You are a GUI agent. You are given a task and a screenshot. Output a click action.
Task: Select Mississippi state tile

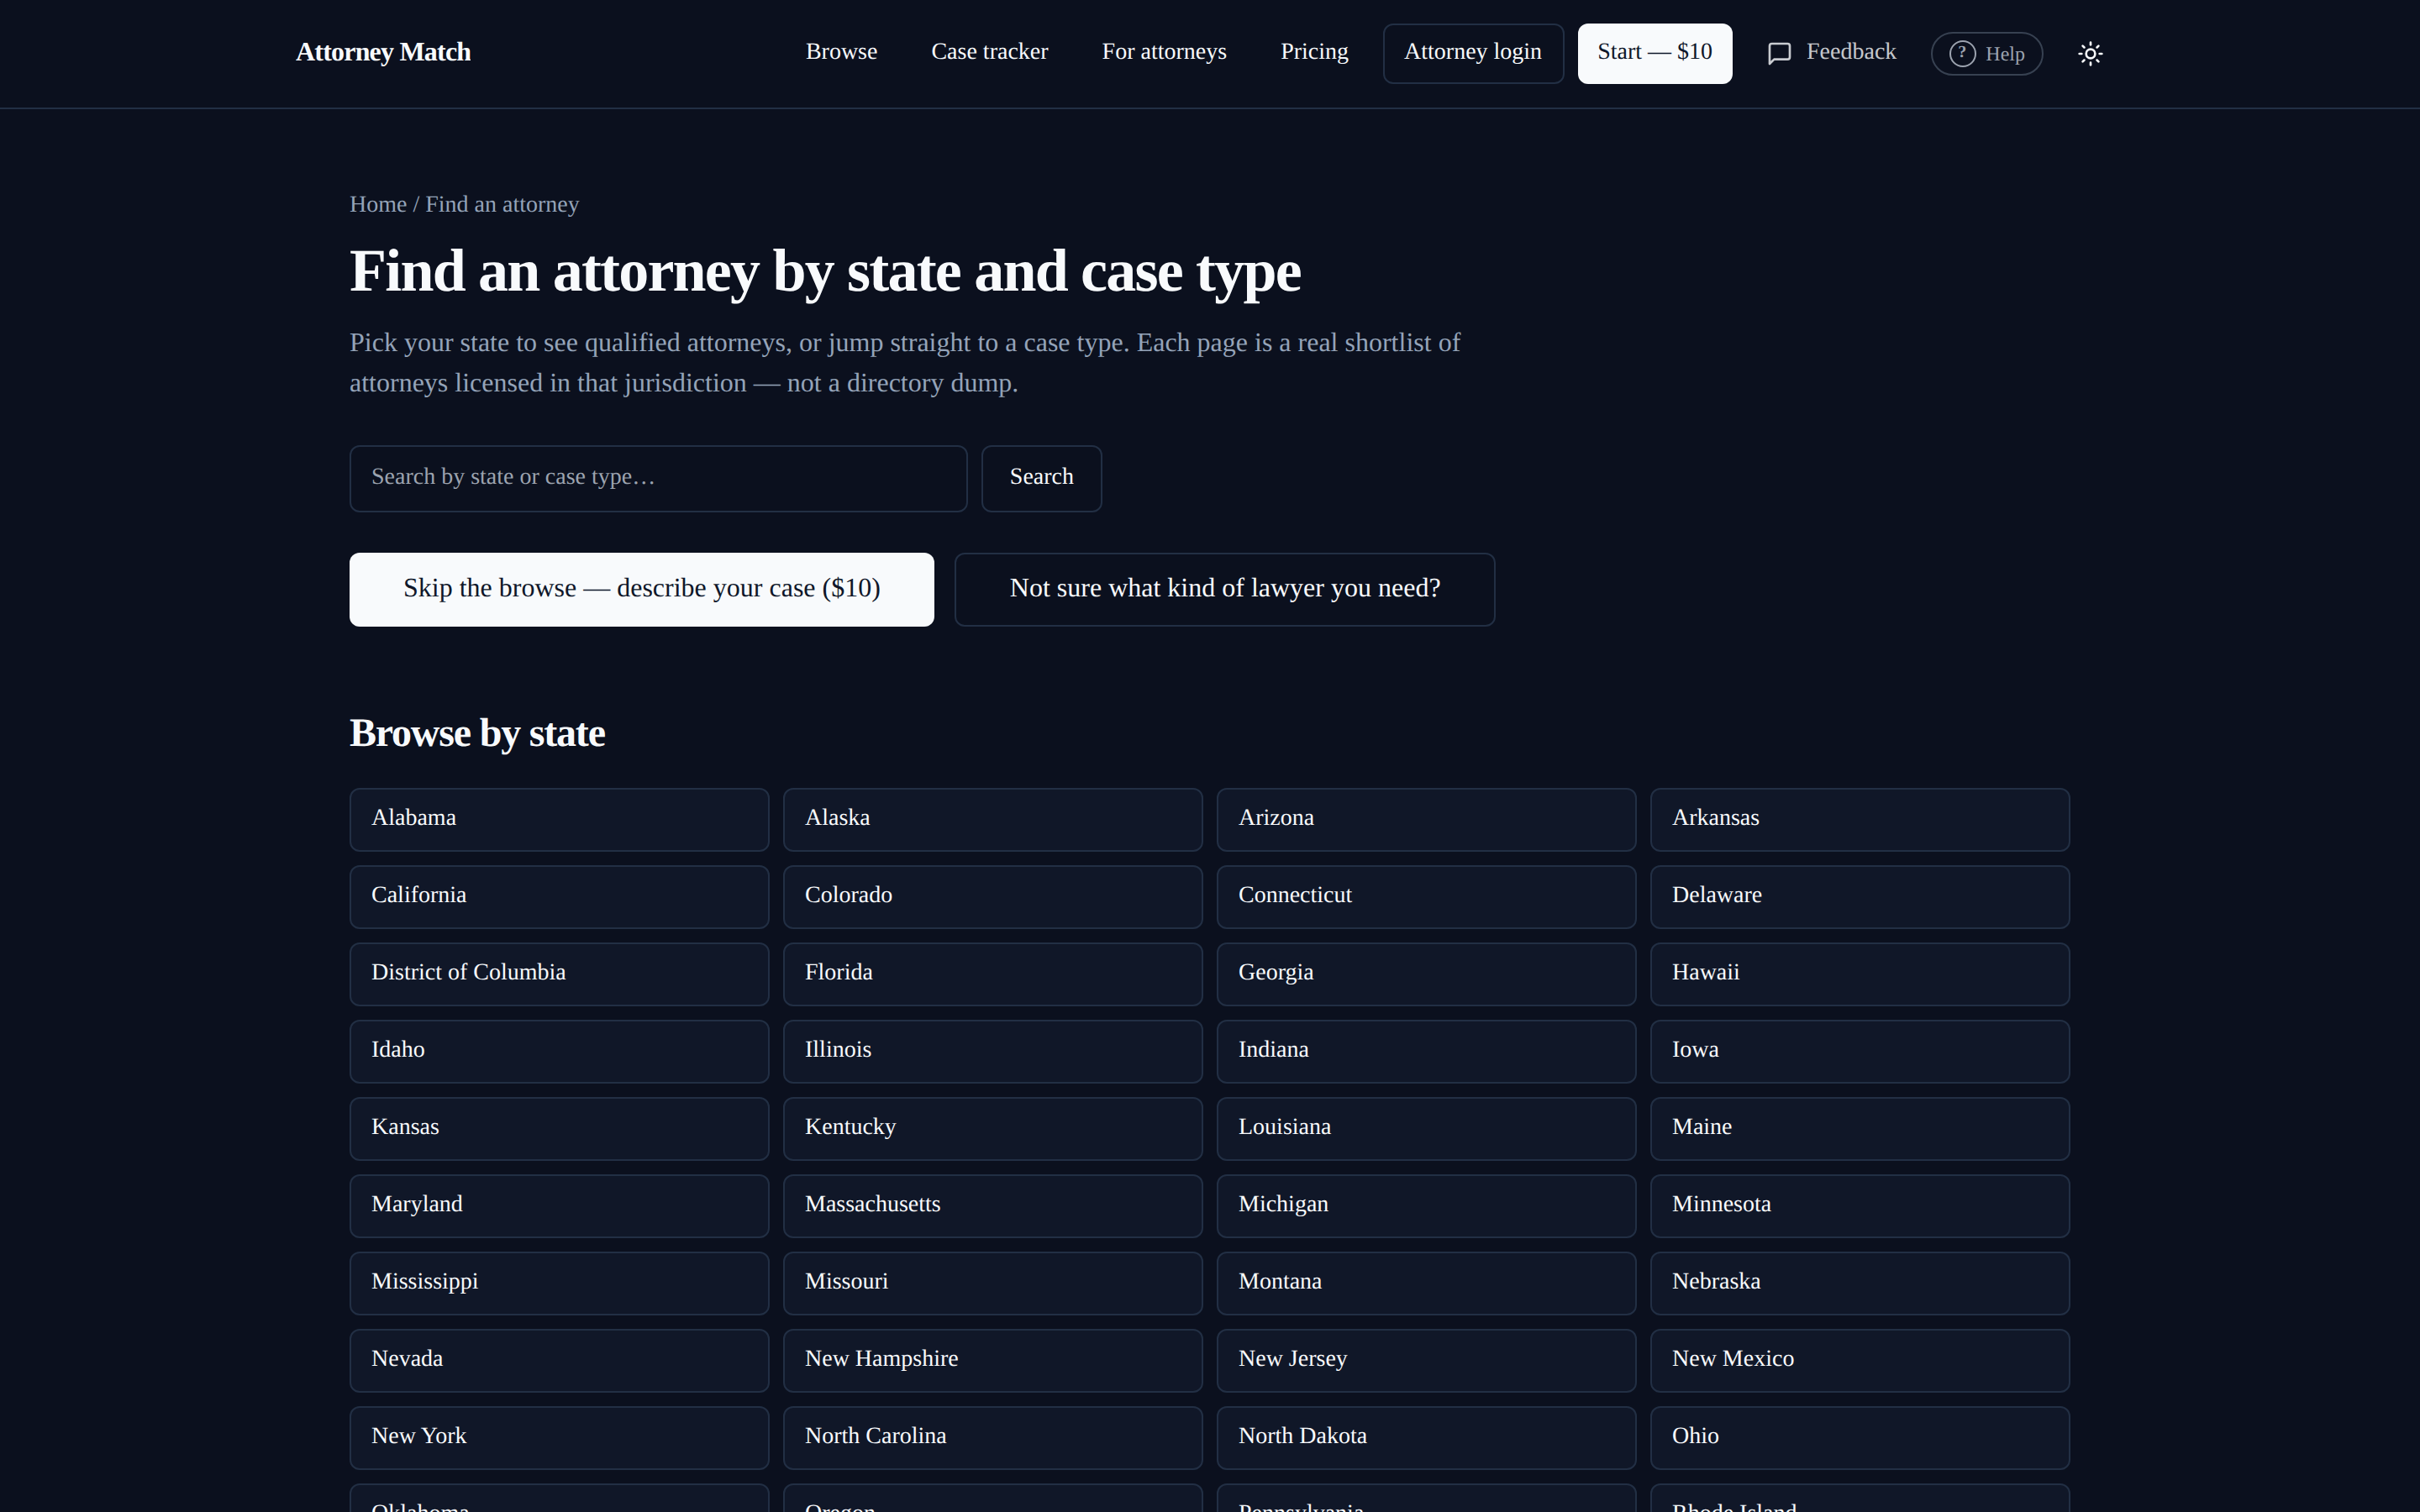coord(559,1283)
